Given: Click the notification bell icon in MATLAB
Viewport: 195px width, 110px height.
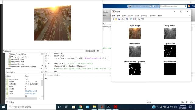Looking at the screenshot, I should (189, 6).
